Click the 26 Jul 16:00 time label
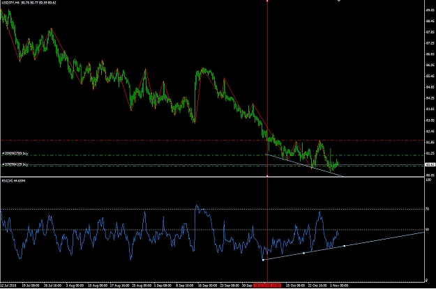Viewport: 436px width, 289px height. coord(52,286)
